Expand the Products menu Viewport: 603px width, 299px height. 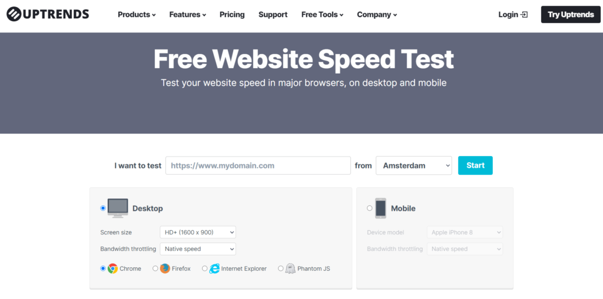click(137, 15)
